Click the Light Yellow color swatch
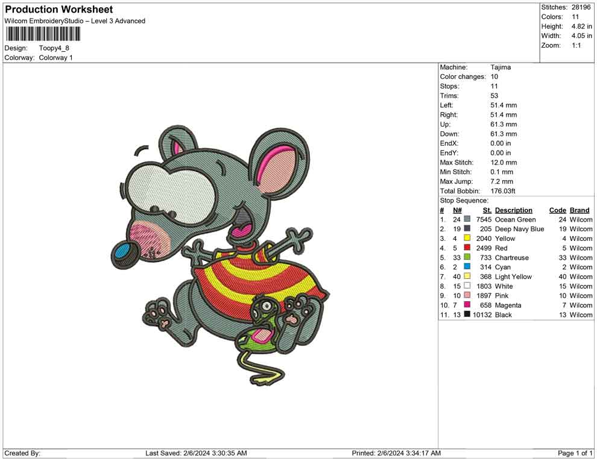Image resolution: width=597 pixels, height=459 pixels. [x=467, y=276]
